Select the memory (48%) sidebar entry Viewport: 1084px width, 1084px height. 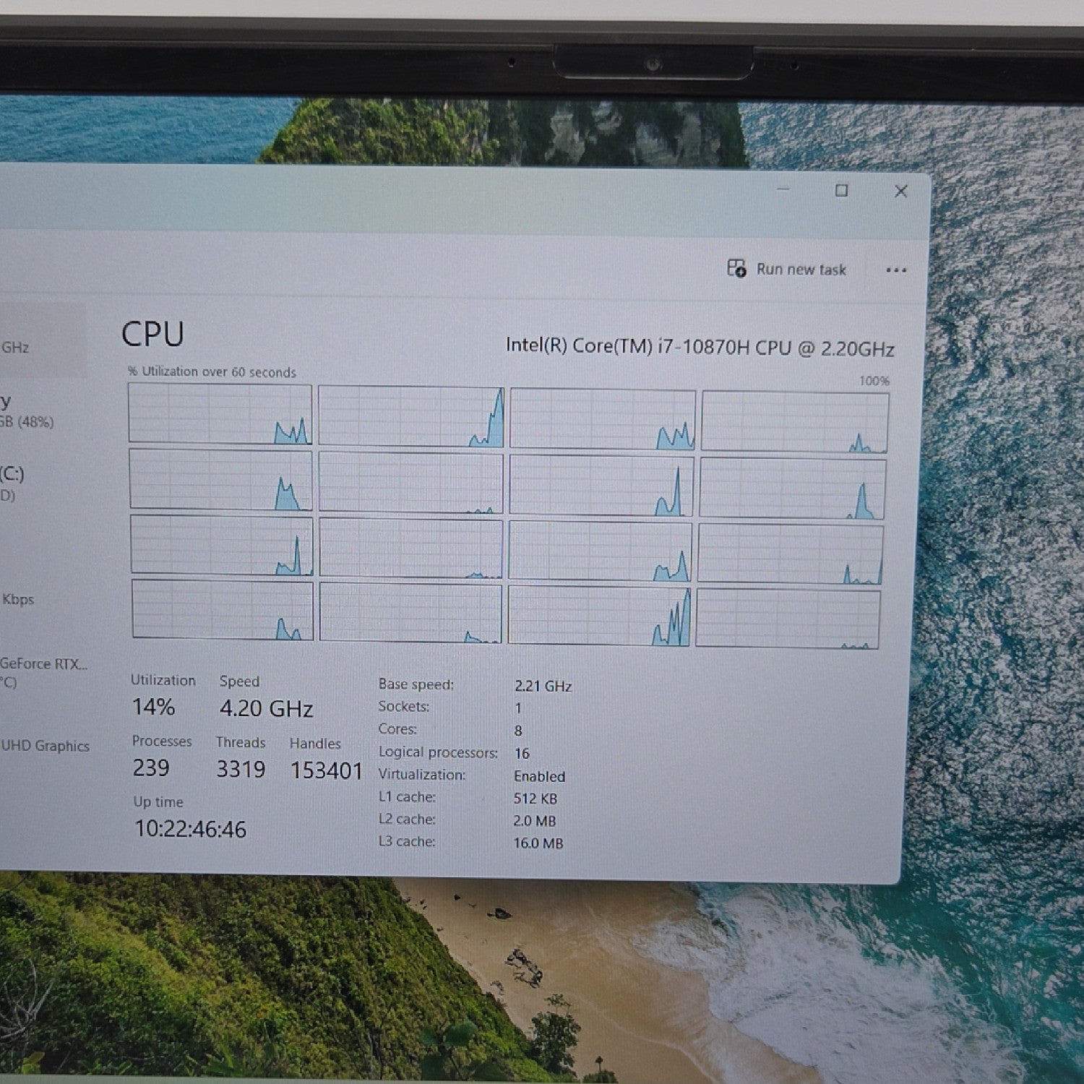click(x=27, y=411)
